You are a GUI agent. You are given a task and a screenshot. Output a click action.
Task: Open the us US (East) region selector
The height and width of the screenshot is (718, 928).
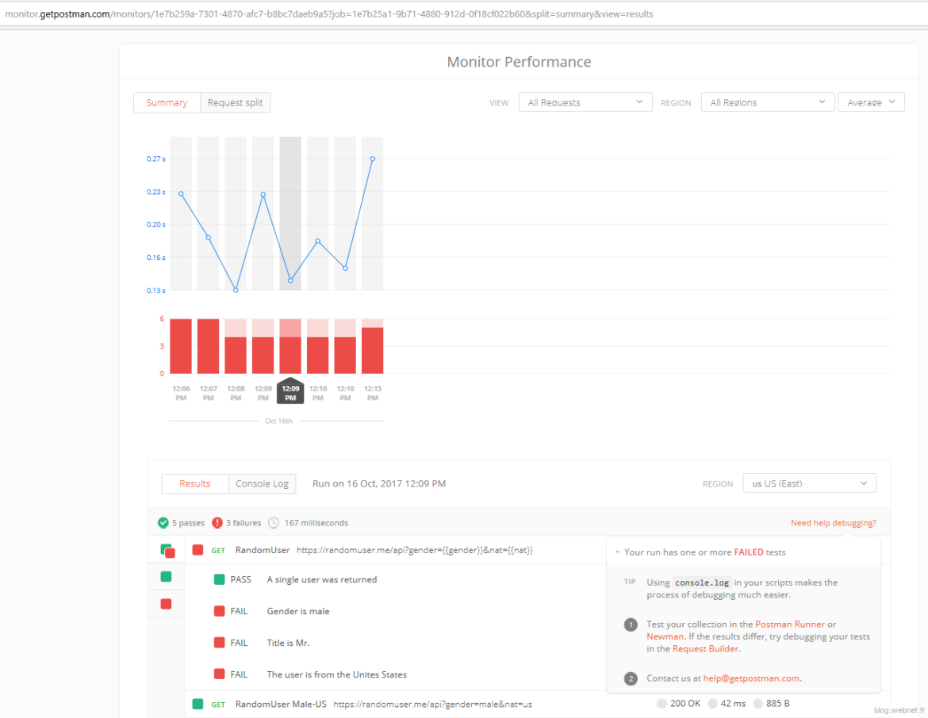(x=809, y=483)
